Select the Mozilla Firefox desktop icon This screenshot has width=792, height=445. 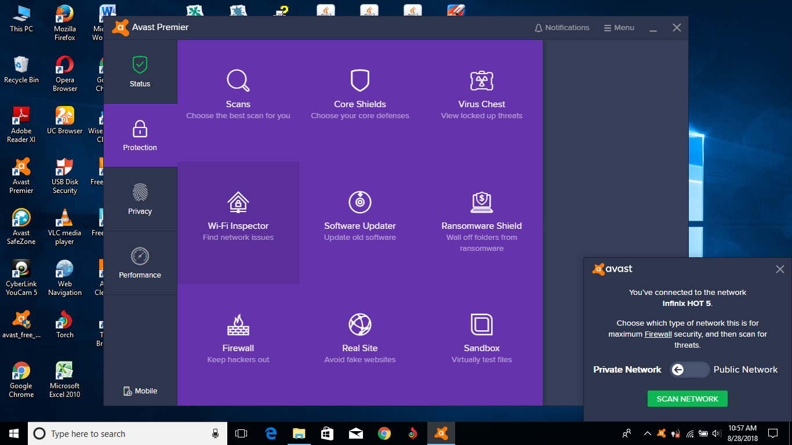65,23
